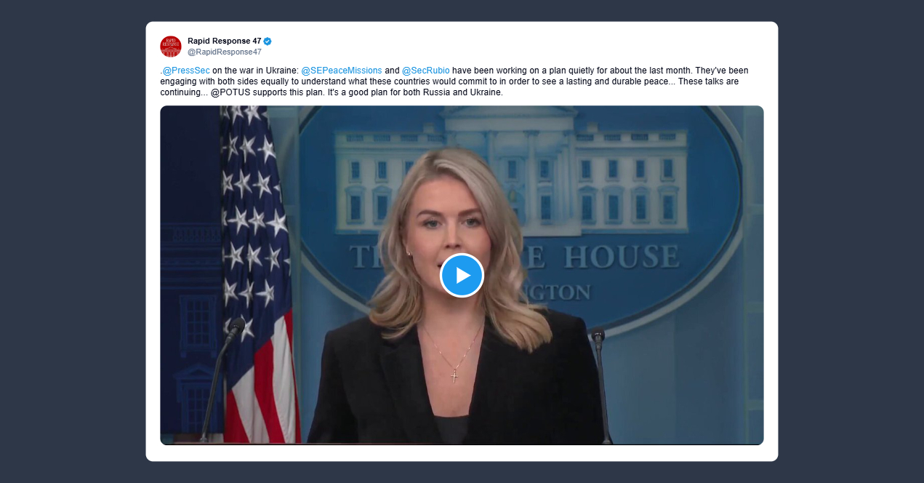The width and height of the screenshot is (924, 483).
Task: Click the cross necklace in the video frame
Action: tap(454, 376)
